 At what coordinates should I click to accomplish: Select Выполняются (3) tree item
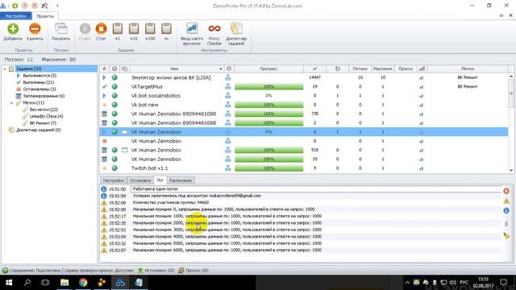[40, 76]
